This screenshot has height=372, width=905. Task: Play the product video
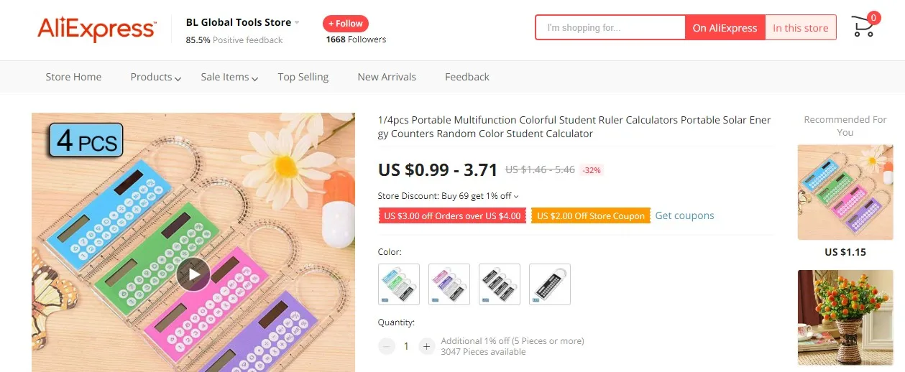point(193,274)
